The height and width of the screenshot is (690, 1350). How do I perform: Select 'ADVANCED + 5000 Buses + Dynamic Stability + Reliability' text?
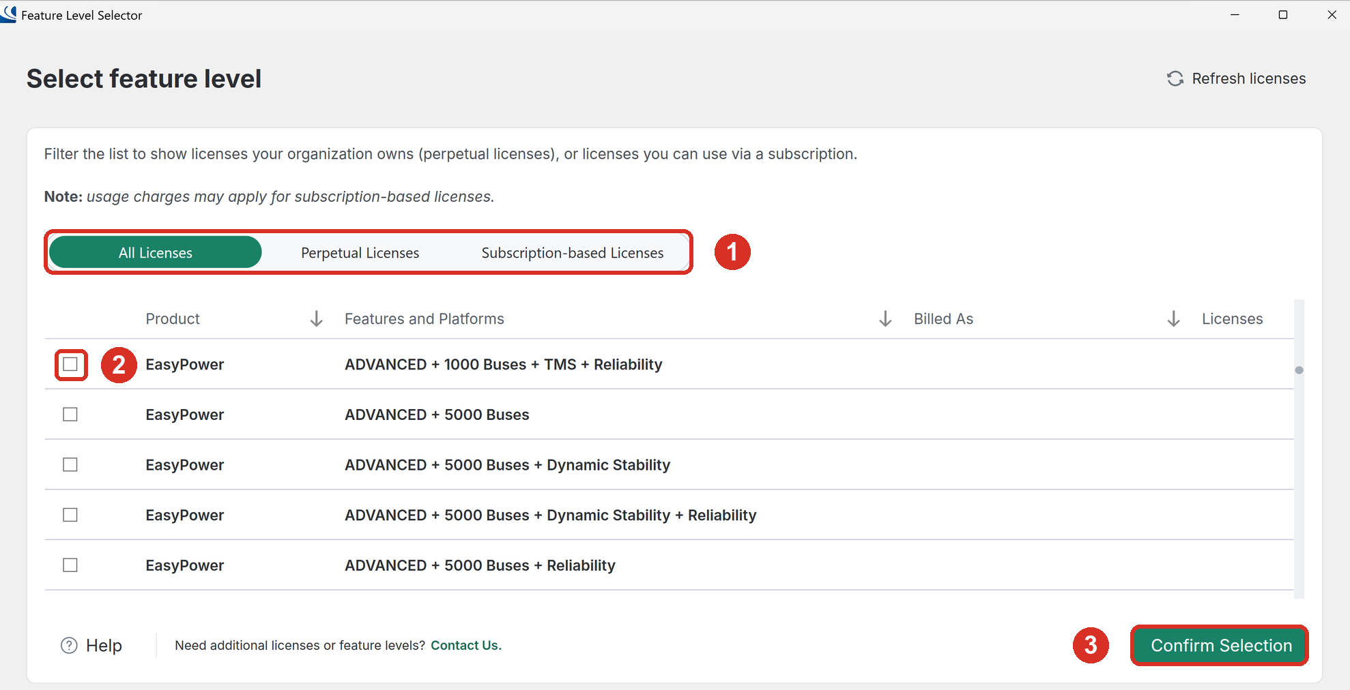[x=550, y=515]
